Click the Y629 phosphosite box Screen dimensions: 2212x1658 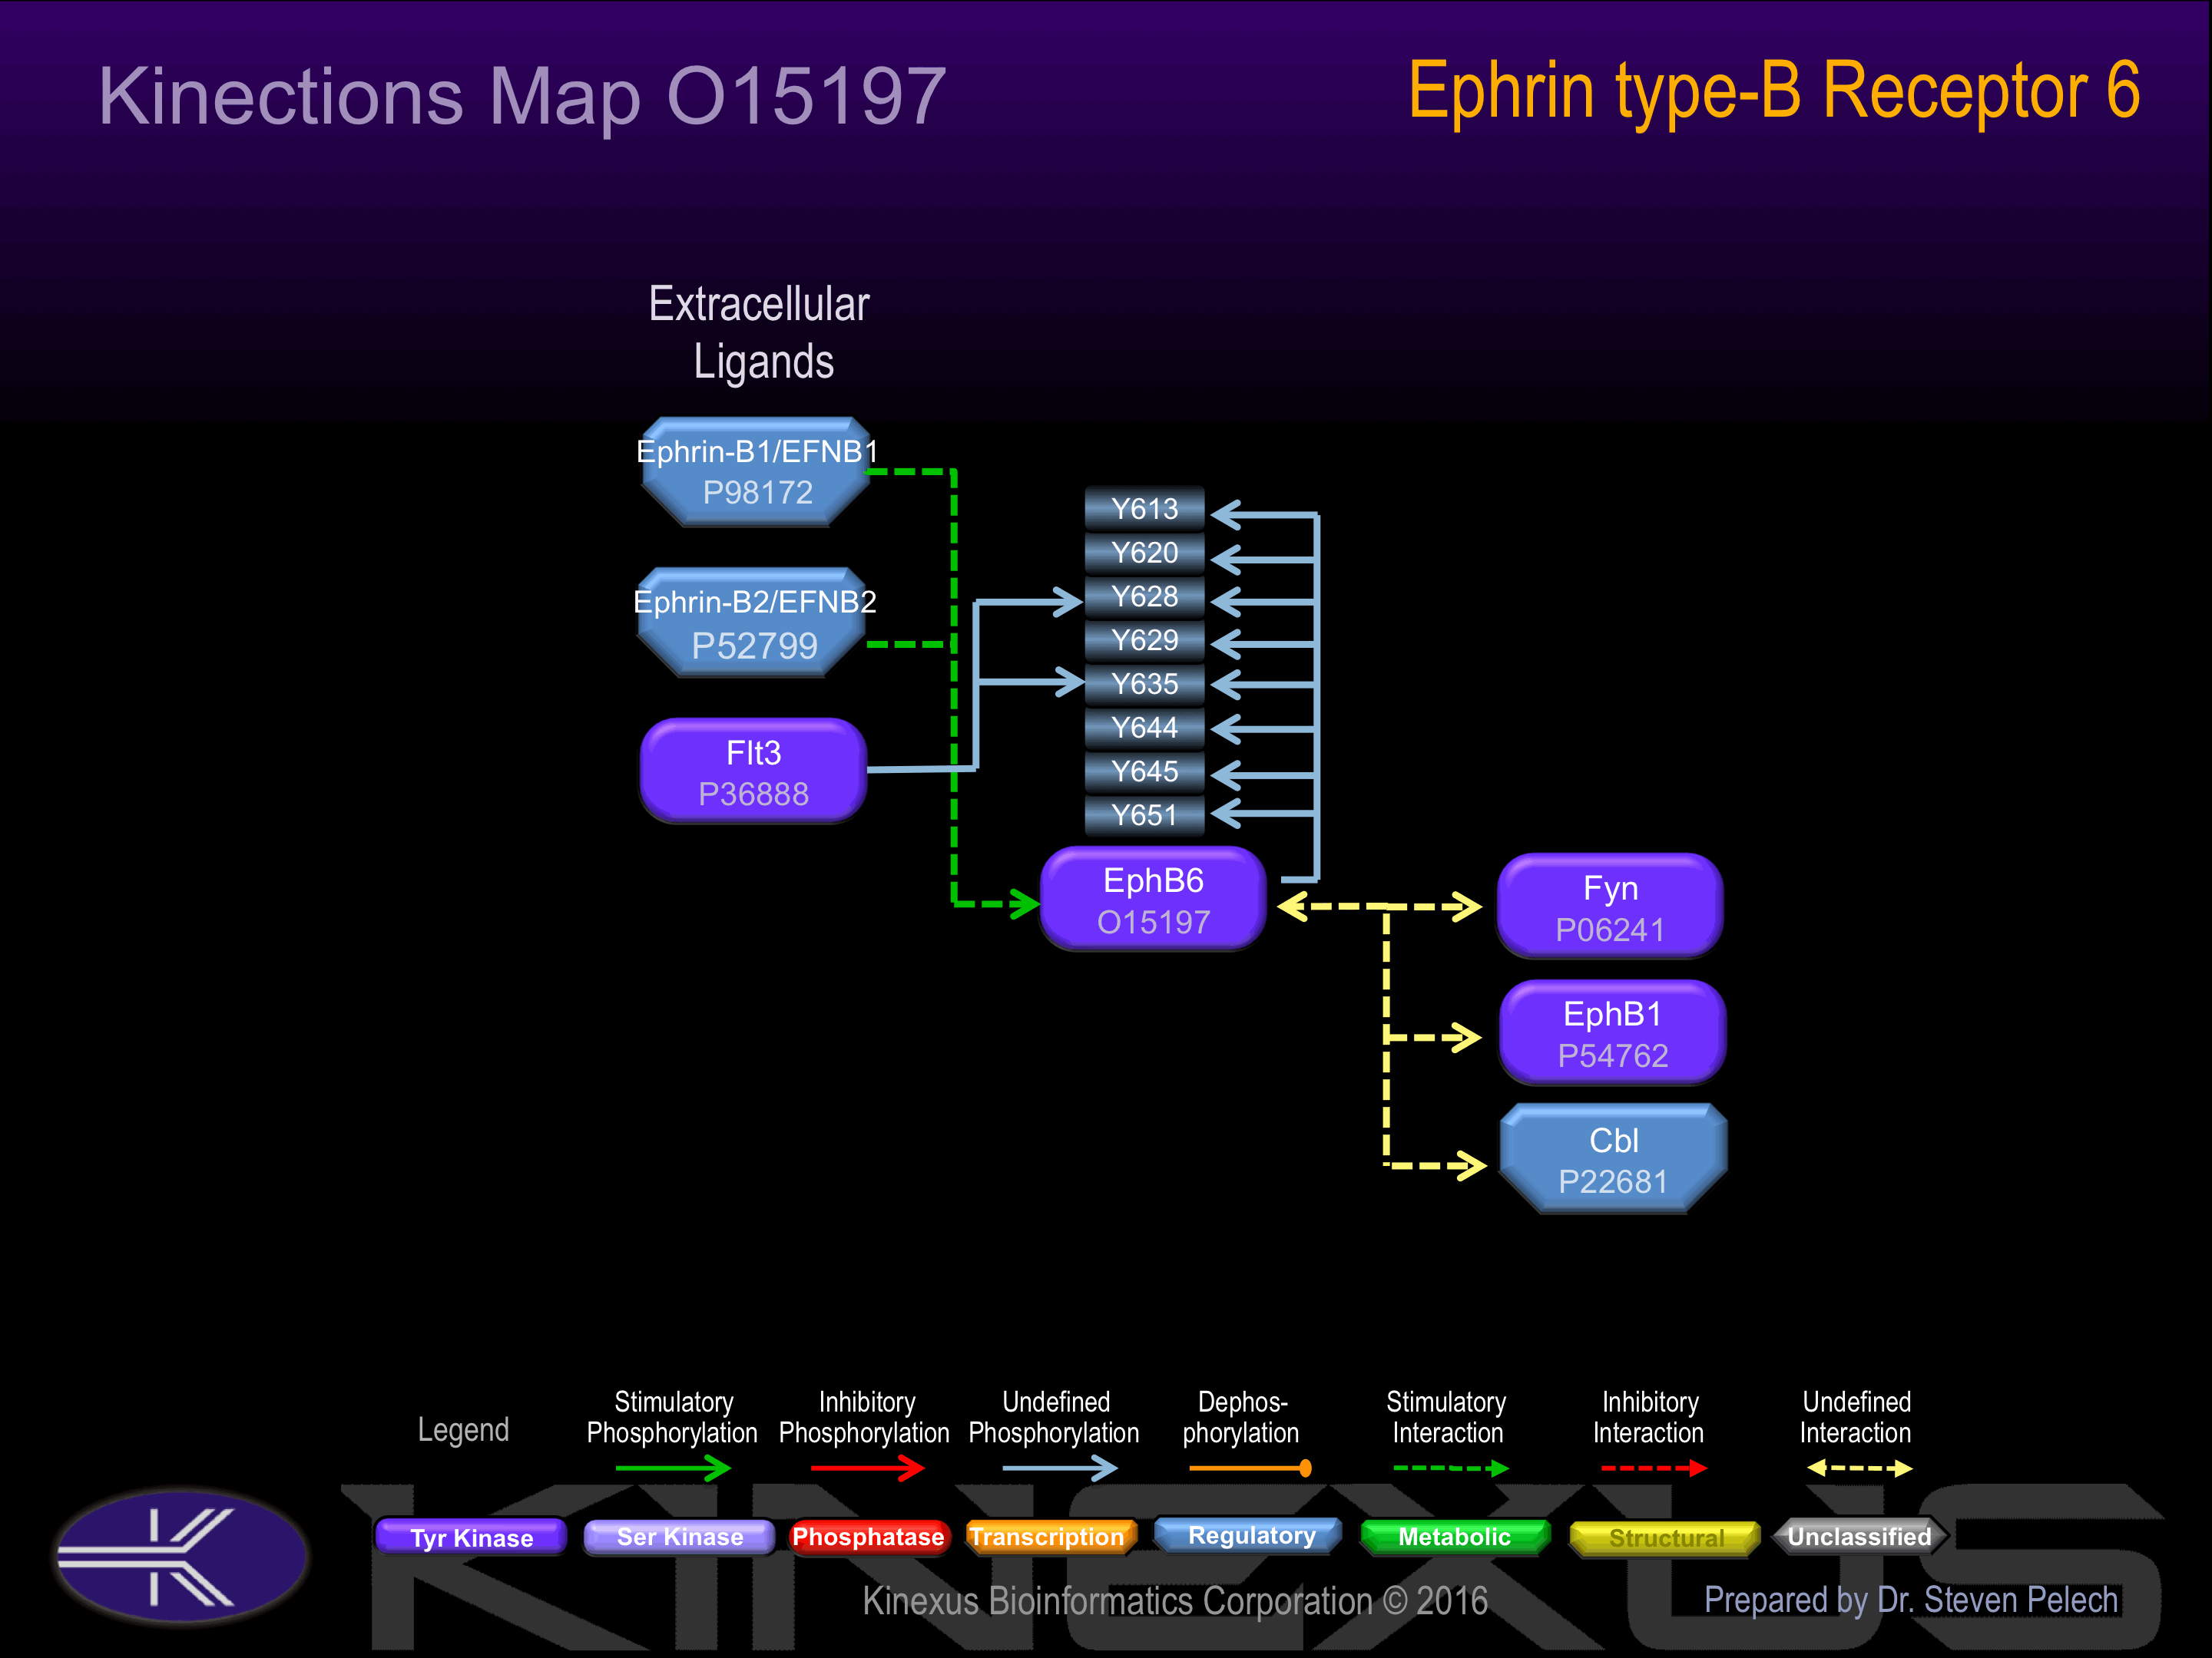[x=1145, y=639]
